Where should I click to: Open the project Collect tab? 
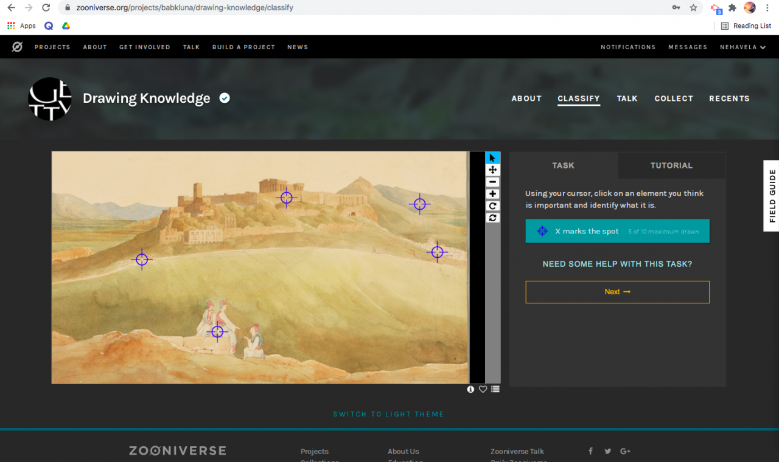coord(674,98)
